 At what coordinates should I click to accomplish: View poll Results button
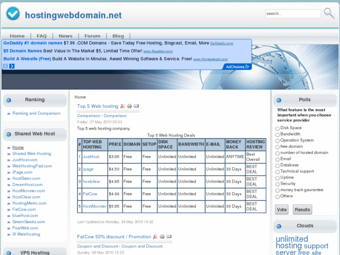pyautogui.click(x=302, y=210)
